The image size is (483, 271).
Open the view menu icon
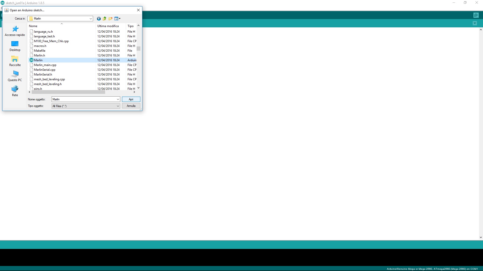tap(117, 19)
